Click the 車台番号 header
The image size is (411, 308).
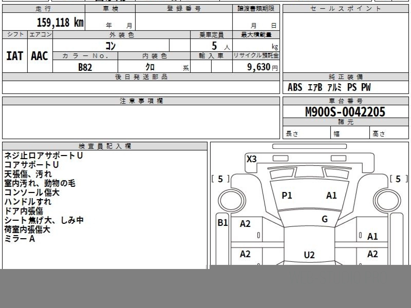(x=346, y=101)
